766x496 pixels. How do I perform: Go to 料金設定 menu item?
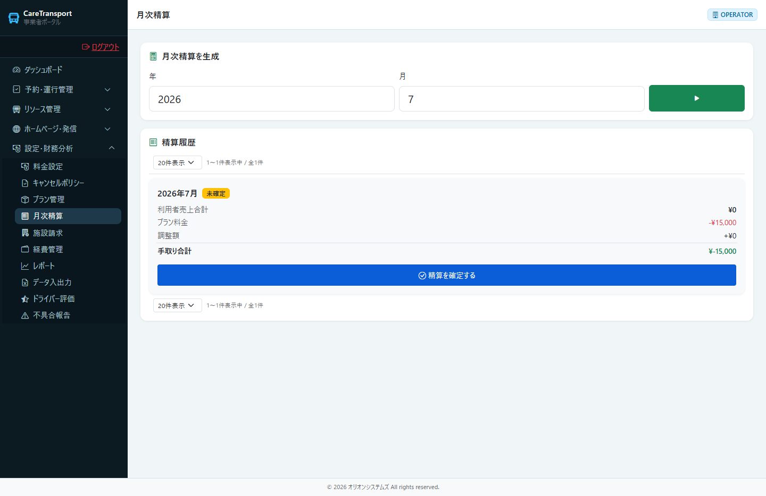coord(68,166)
